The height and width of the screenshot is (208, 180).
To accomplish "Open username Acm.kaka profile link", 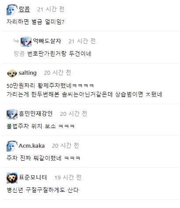I will click(x=32, y=146).
